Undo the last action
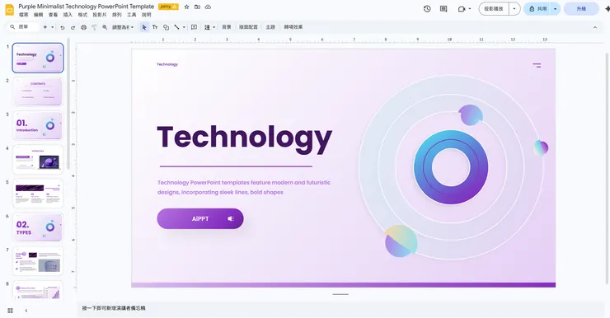Screen dimensions: 610x318 click(63, 27)
